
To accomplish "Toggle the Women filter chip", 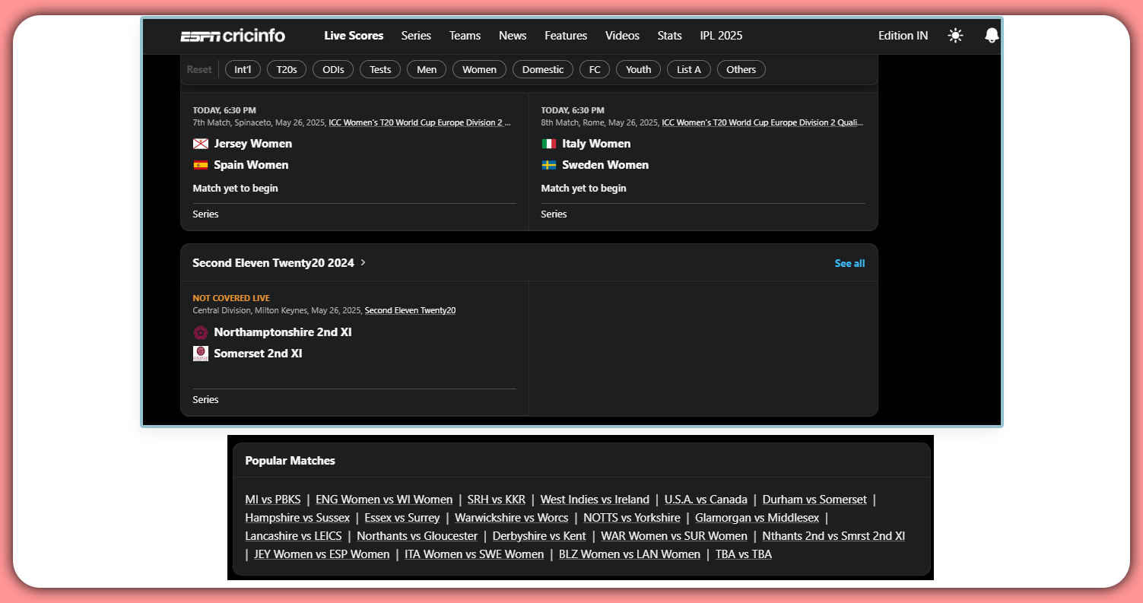I will coord(479,70).
